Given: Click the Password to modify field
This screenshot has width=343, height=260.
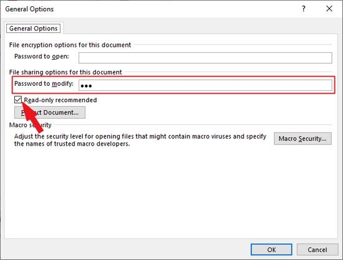Looking at the screenshot, I should [205, 85].
